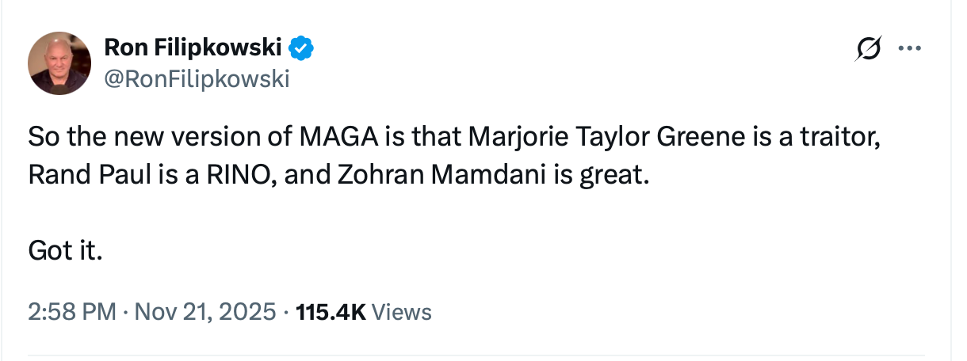Click the Got it. line
The height and width of the screenshot is (361, 967).
67,252
